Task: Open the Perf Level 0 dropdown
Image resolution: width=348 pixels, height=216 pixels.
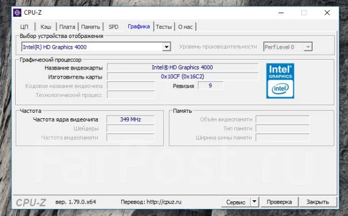Action: click(308, 47)
